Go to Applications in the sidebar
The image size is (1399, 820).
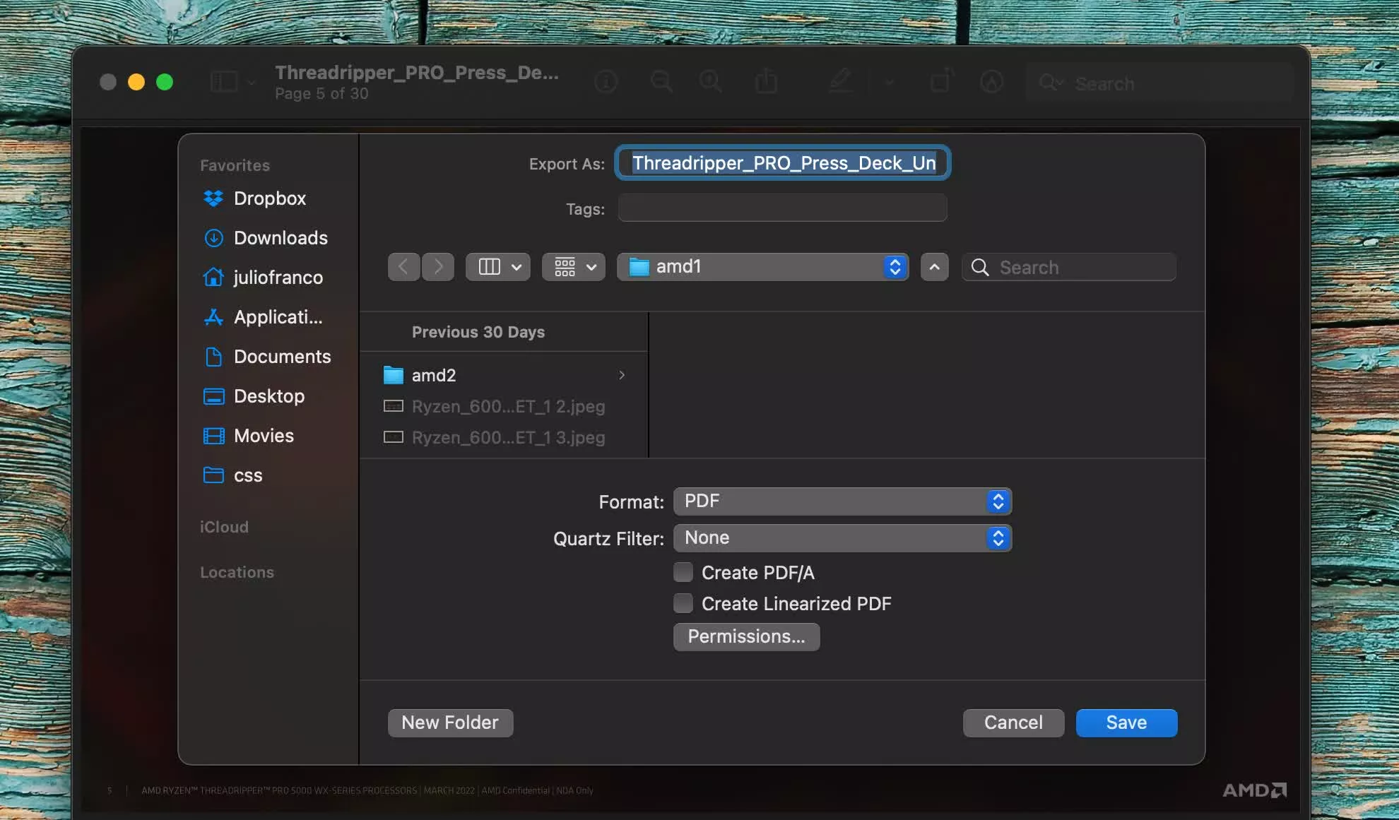pyautogui.click(x=277, y=317)
